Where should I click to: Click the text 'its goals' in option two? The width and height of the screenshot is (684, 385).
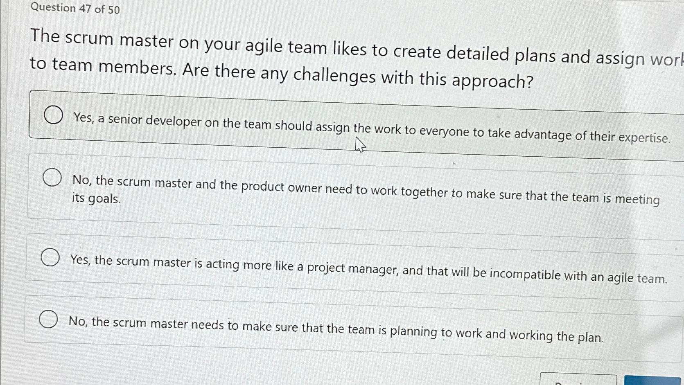coord(95,199)
